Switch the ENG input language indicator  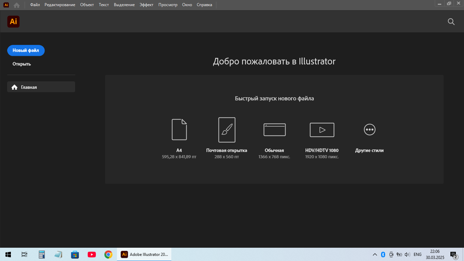click(x=417, y=255)
